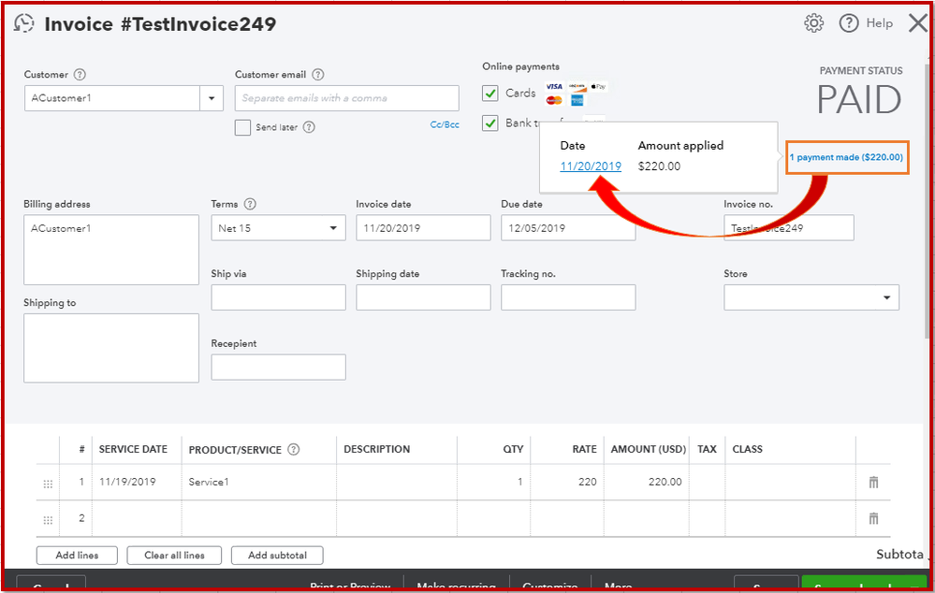935x593 pixels.
Task: Click the Invoice date field
Action: (423, 228)
